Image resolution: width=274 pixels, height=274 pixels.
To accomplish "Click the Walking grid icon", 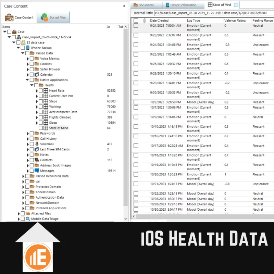I will point(46,107).
